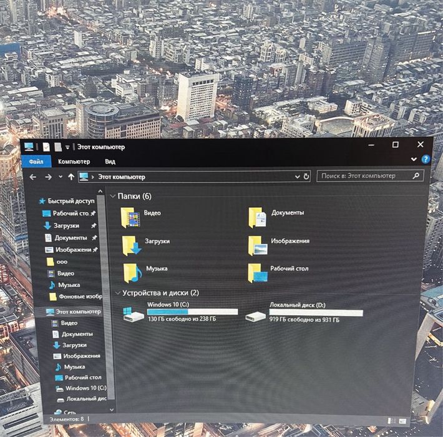Viewport: 443px width, 437px height.
Task: Switch to details view in status bar
Action: 392,421
